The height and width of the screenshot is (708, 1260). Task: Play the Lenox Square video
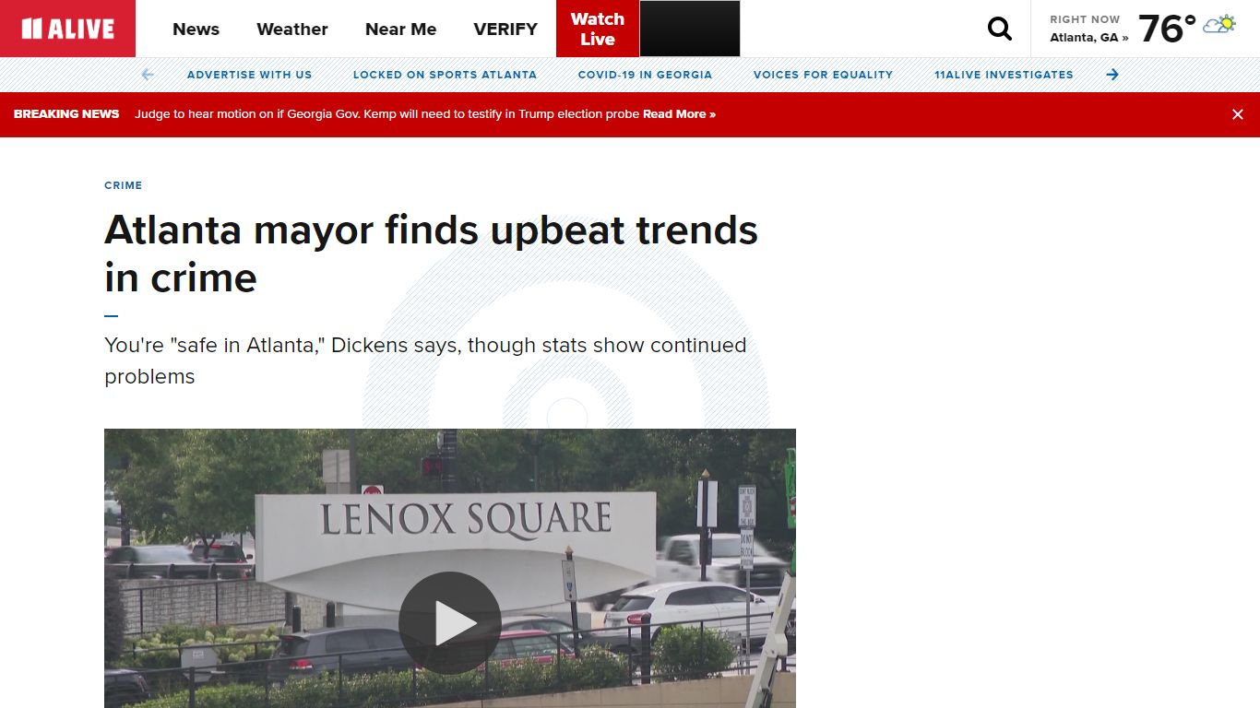(450, 623)
